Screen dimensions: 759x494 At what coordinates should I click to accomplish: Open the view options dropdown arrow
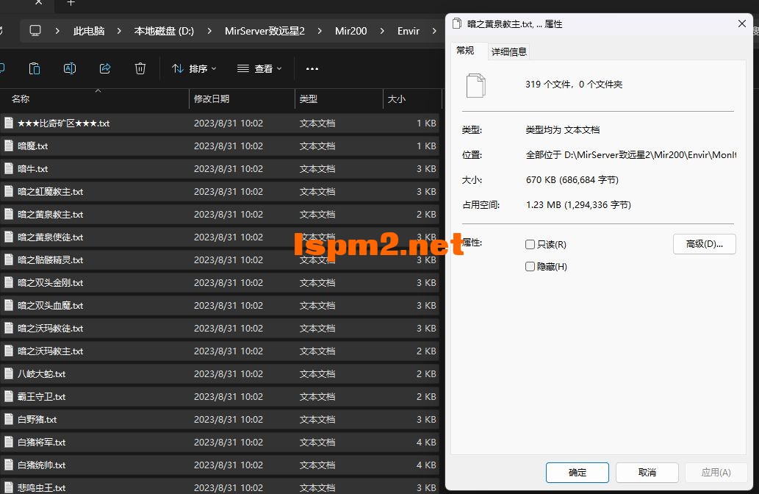tap(280, 68)
